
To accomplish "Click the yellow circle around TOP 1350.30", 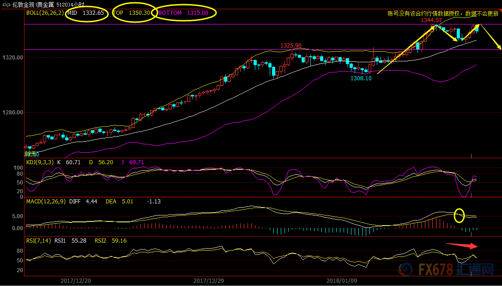I will coord(132,13).
